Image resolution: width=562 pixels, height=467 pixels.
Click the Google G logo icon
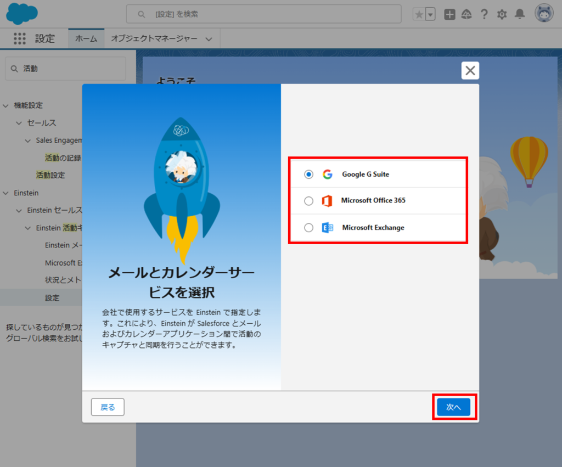click(327, 174)
